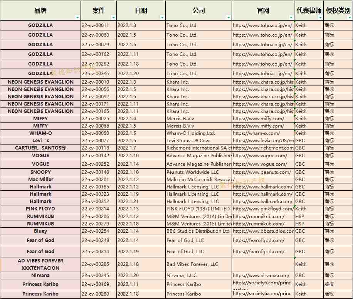The image size is (353, 299).
Task: Open the 日期 column filter dropdown
Action: pos(162,18)
